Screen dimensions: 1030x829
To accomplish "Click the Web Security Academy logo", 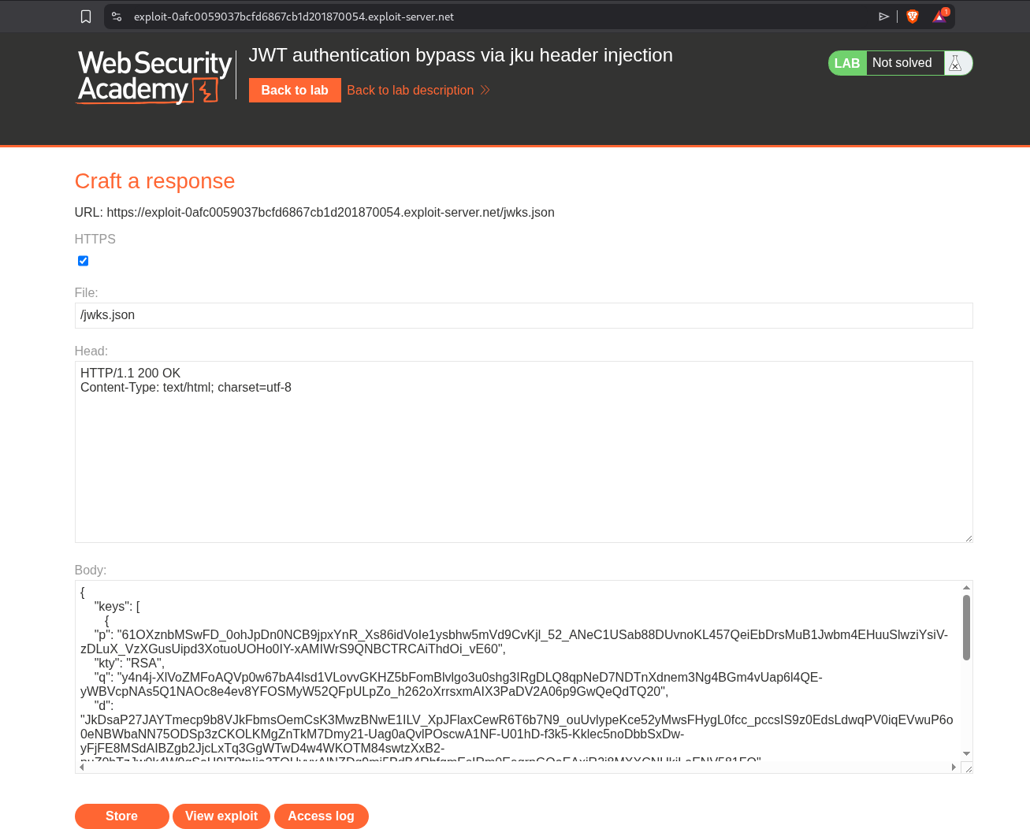I will coord(154,76).
